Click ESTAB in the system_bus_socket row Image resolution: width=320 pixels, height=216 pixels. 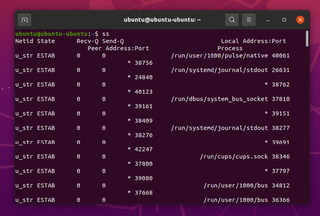coord(46,99)
